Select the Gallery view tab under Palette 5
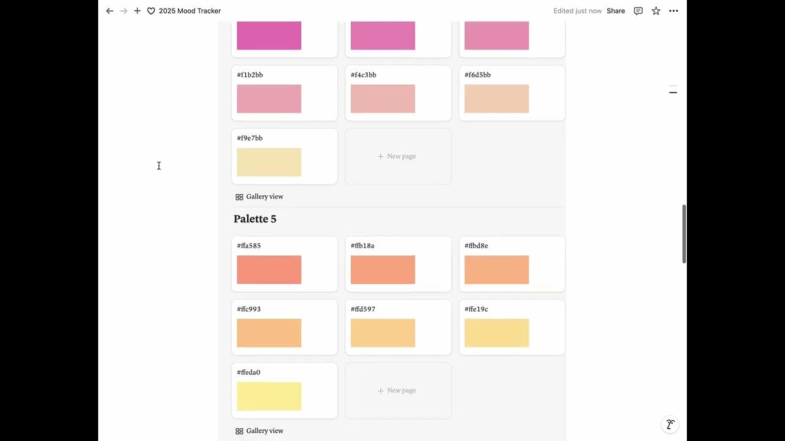785x441 pixels. [259, 431]
